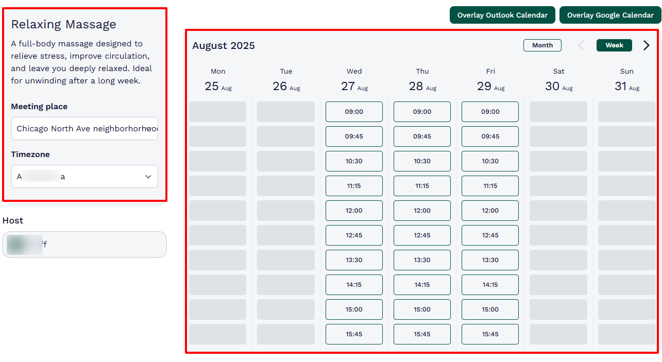Switch to Week view
Viewport: 662px width, 362px height.
point(614,45)
